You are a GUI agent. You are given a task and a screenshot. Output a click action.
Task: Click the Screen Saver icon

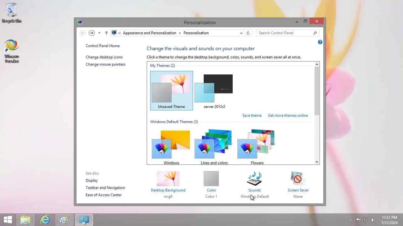click(x=298, y=179)
